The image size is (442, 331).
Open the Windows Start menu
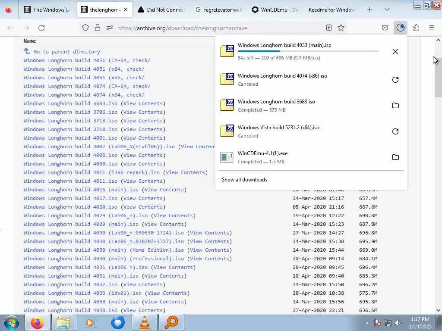(x=12, y=322)
